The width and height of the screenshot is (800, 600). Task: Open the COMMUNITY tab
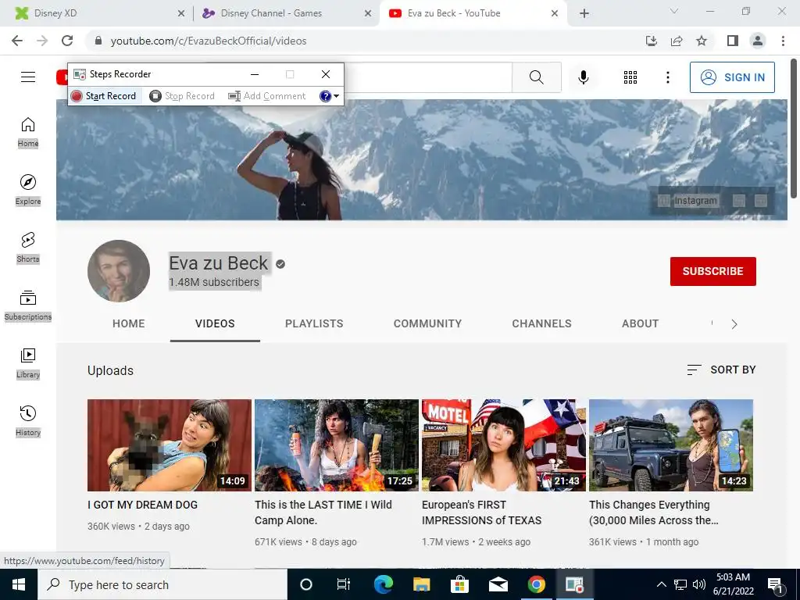coord(427,323)
